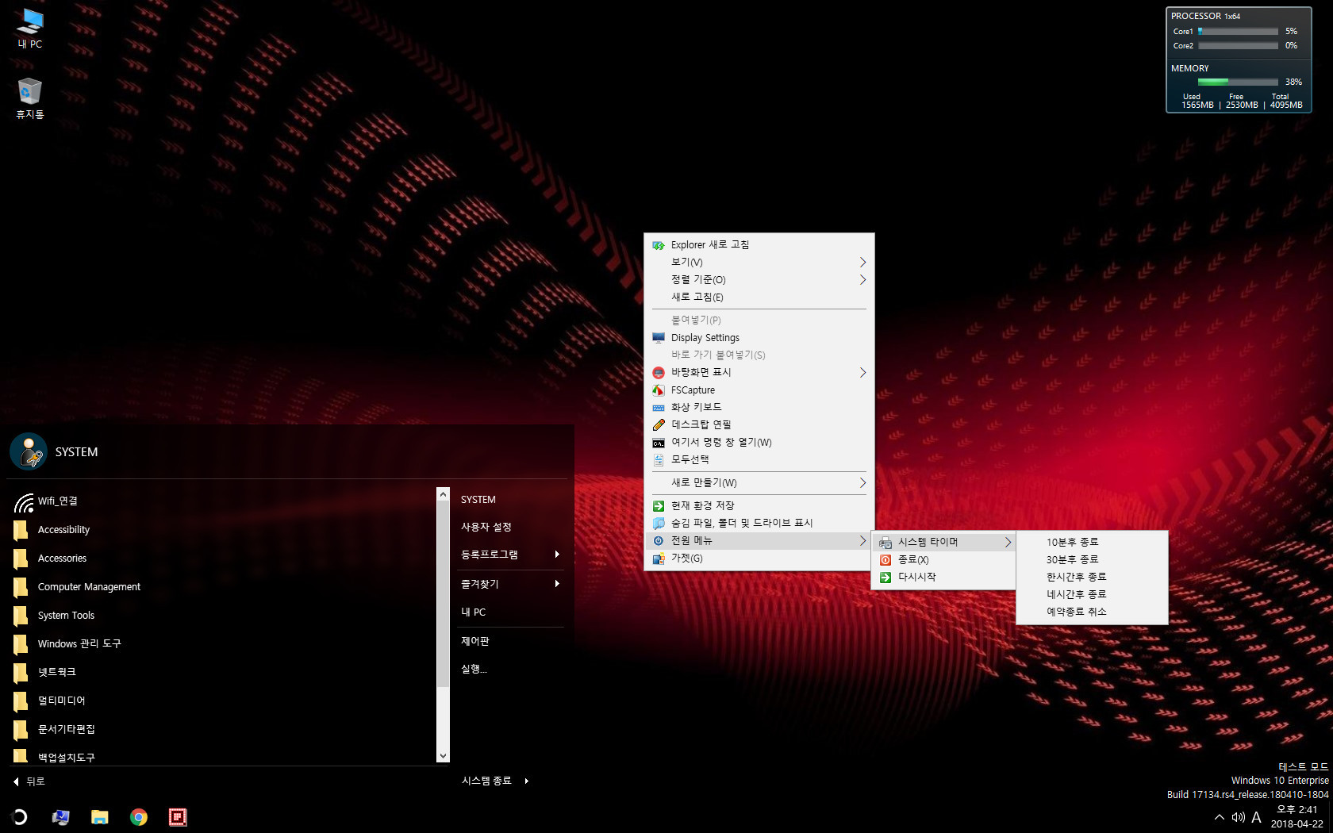
Task: Open 제어판 from start menu
Action: click(x=475, y=641)
